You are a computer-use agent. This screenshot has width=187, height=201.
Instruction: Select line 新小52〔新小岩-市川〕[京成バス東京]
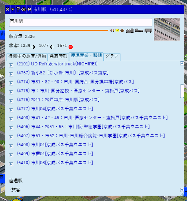click(x=70, y=73)
